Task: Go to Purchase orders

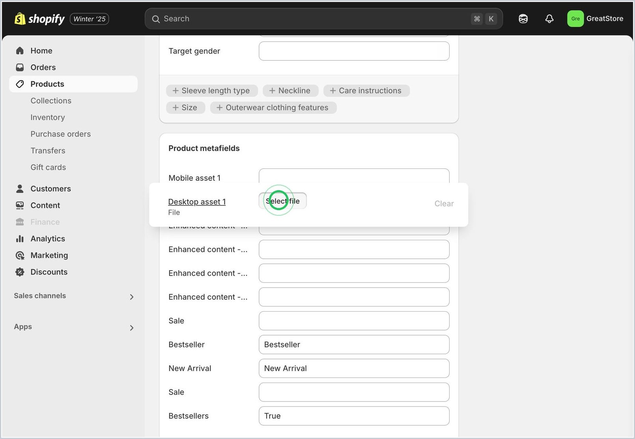Action: (61, 134)
